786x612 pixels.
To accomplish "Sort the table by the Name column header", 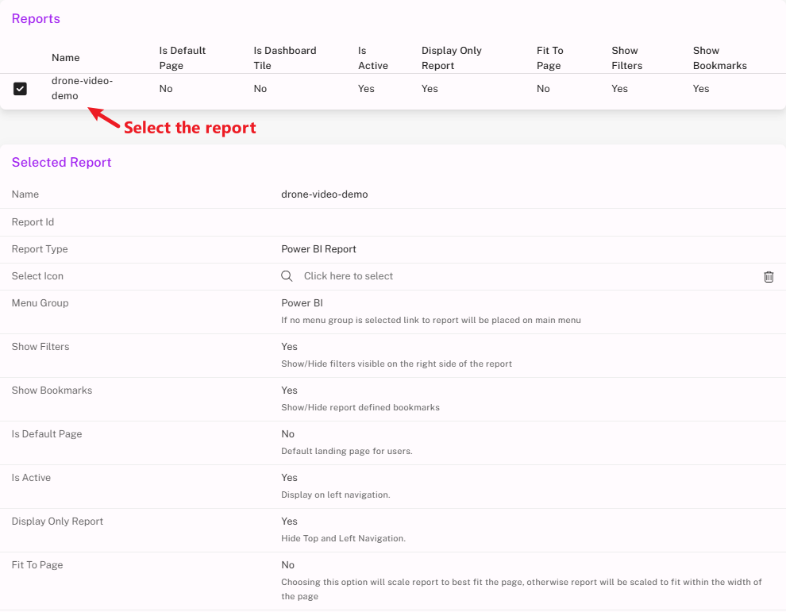I will tap(65, 58).
